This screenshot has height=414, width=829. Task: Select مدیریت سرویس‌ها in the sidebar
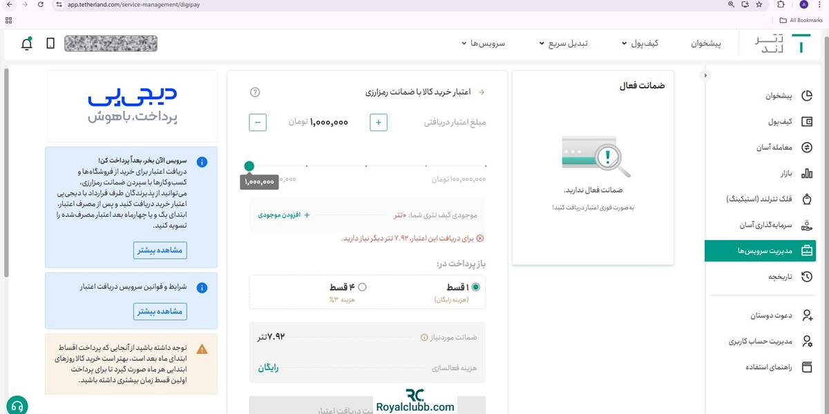coord(760,250)
